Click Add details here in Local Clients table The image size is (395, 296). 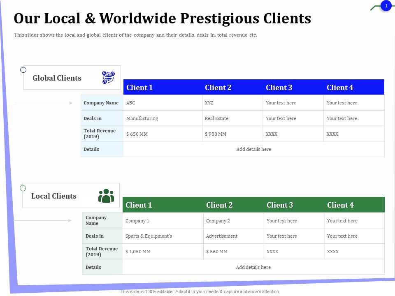tap(253, 267)
